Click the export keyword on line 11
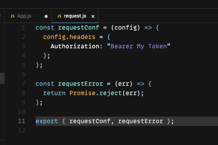This screenshot has width=218, height=145. 47,121
